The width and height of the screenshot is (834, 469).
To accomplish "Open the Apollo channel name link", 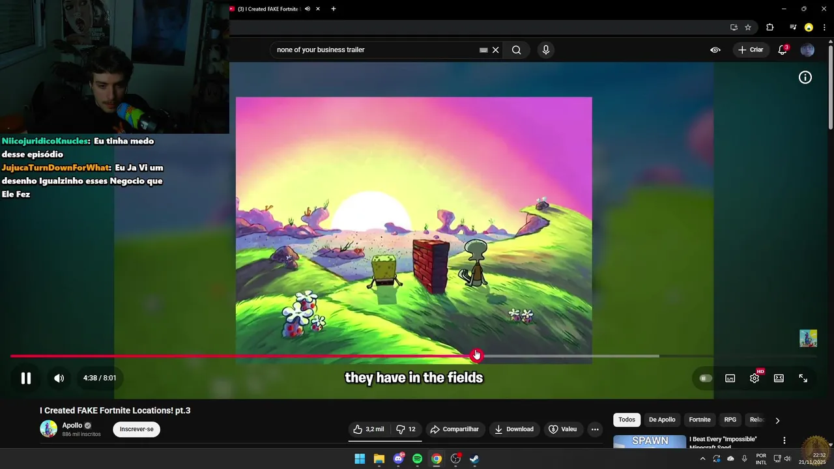I will tap(72, 425).
